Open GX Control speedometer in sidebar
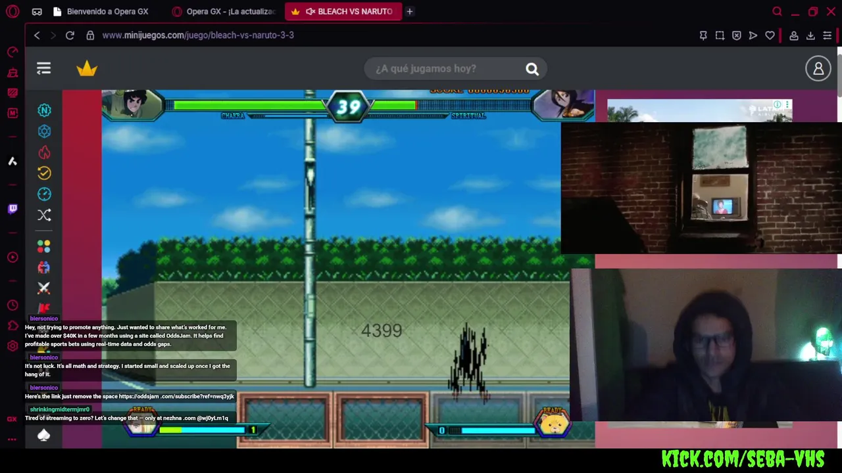This screenshot has width=842, height=473. tap(12, 52)
